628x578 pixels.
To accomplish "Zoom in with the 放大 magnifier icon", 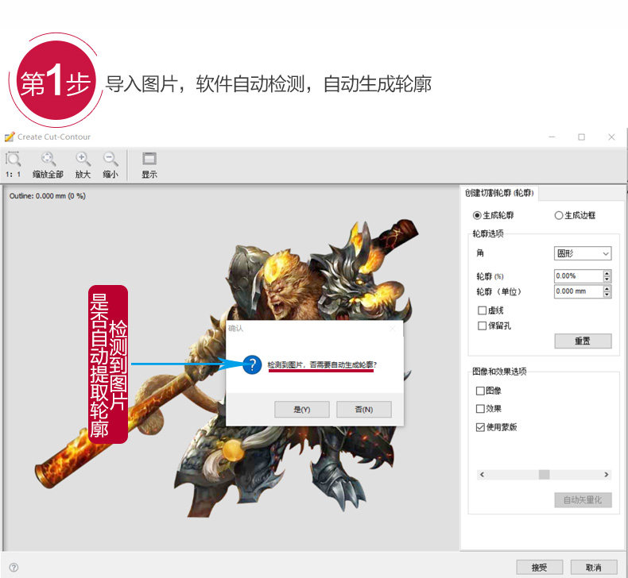I will click(83, 160).
